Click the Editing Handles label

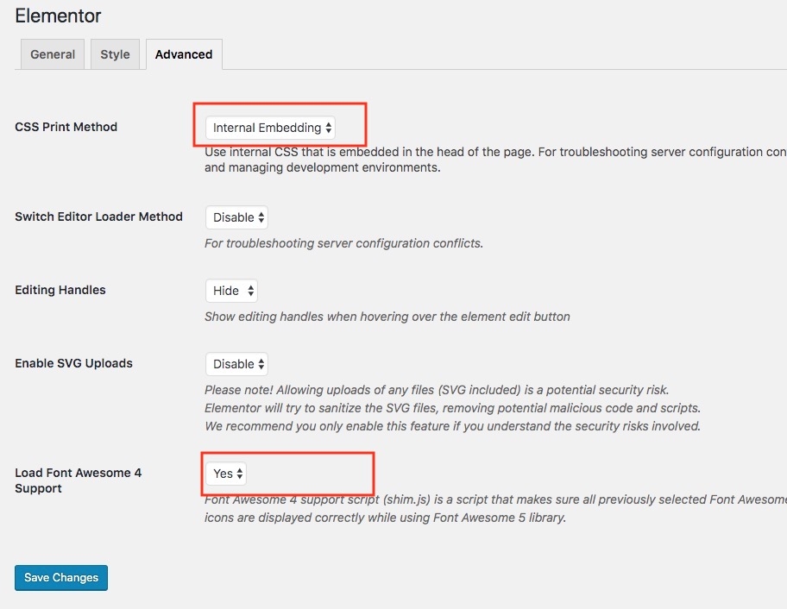(60, 290)
